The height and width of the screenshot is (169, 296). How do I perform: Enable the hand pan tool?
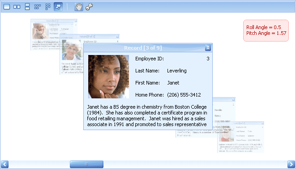click(x=79, y=7)
